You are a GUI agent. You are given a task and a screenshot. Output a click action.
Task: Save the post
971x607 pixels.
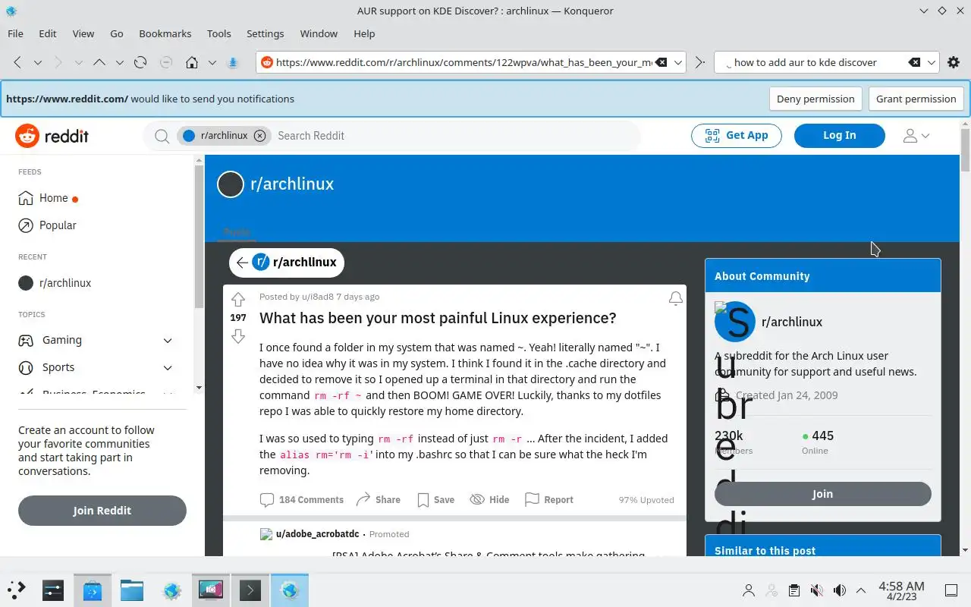436,499
